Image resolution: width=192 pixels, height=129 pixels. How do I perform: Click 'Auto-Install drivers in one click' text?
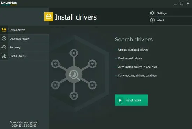(138, 67)
